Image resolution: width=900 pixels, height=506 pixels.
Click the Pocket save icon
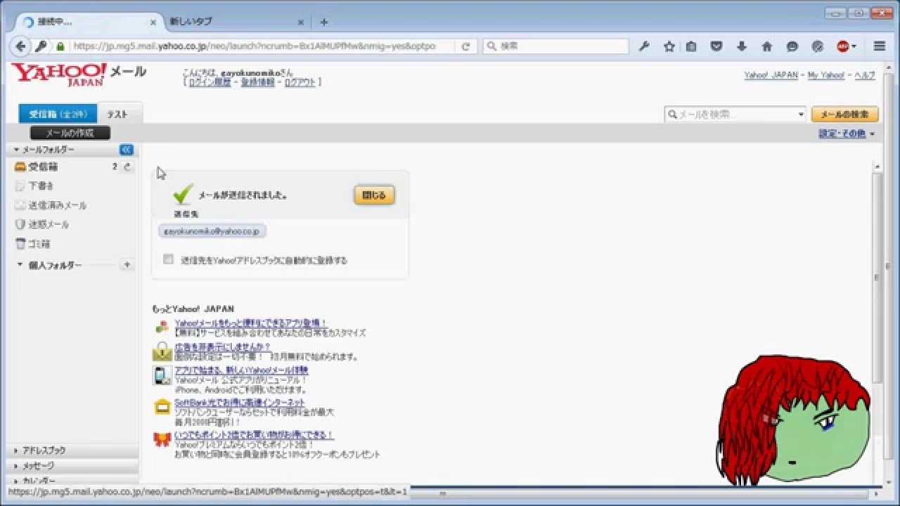(x=716, y=46)
